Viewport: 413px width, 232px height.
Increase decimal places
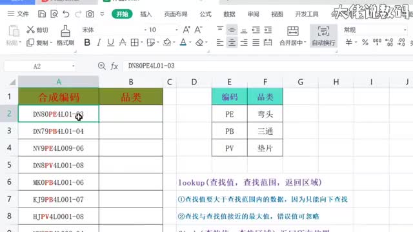click(388, 43)
